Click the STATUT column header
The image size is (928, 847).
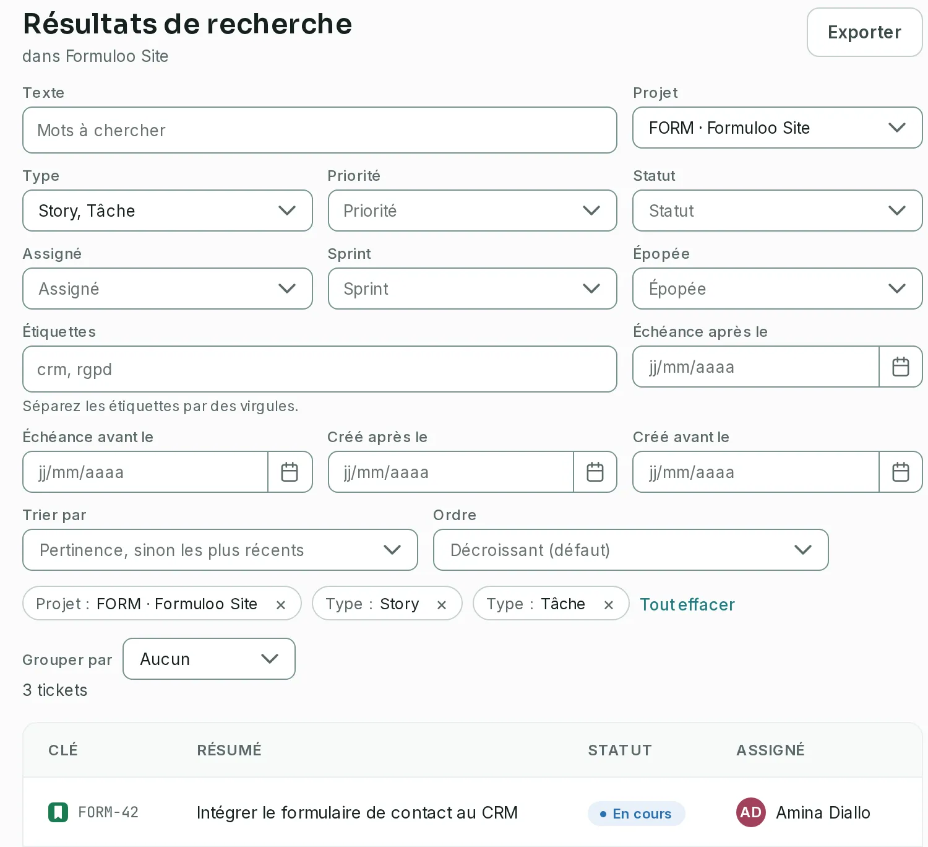(620, 750)
